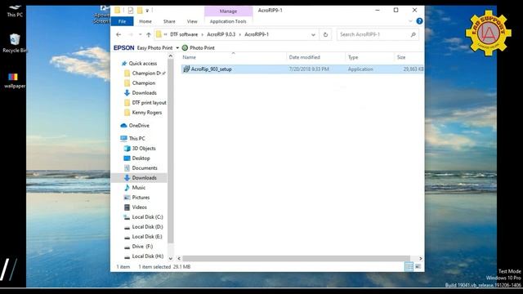Screen dimensions: 523x294
Task: Click the EPSON Easy Photo Print button
Action: (143, 47)
